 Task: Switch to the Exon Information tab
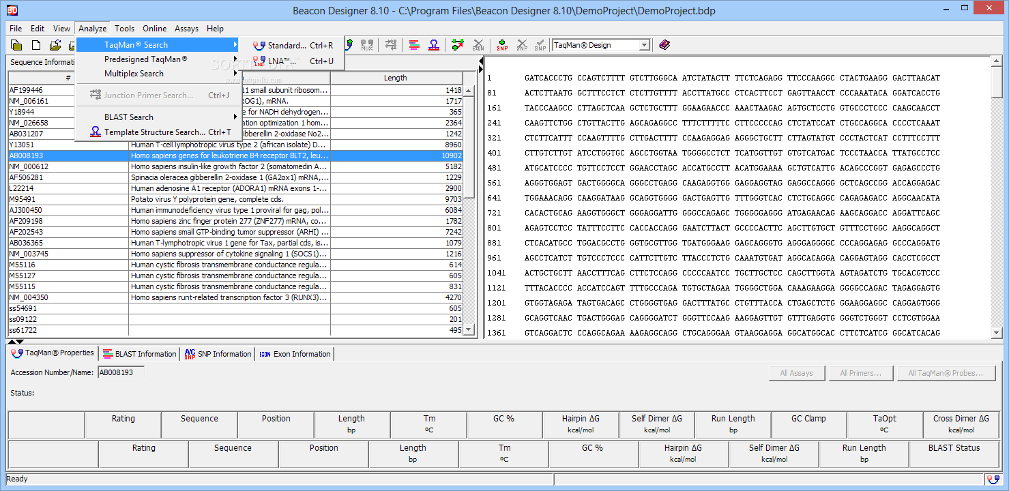[x=295, y=354]
